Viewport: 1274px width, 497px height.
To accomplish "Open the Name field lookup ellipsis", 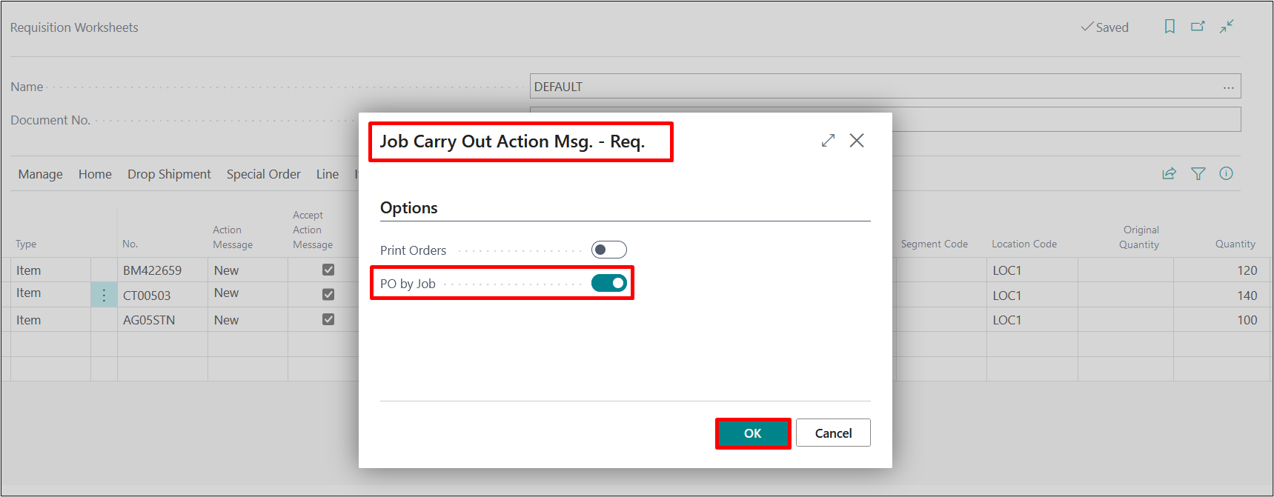I will tap(1228, 87).
